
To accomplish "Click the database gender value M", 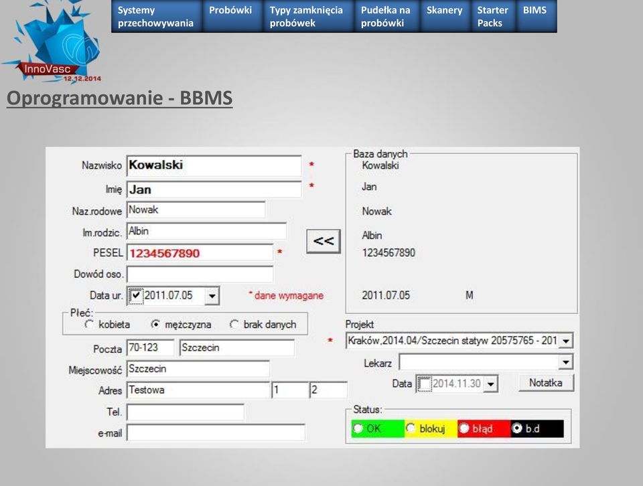I will 470,295.
